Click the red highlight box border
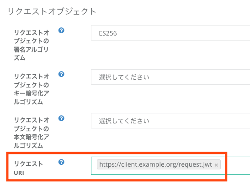Image resolution: width=250 pixels, height=189 pixels. [117, 153]
